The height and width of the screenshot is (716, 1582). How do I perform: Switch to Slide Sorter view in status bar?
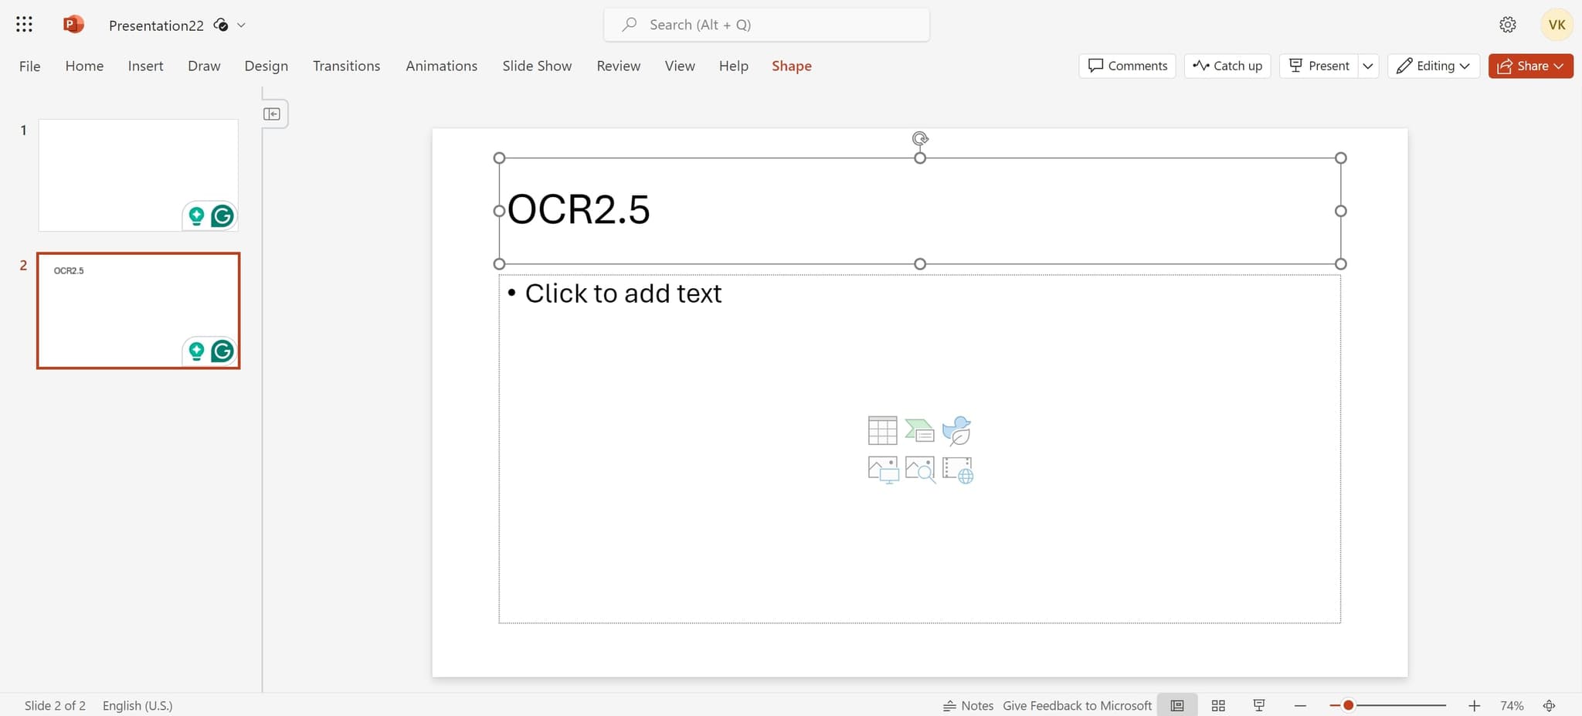pyautogui.click(x=1218, y=704)
